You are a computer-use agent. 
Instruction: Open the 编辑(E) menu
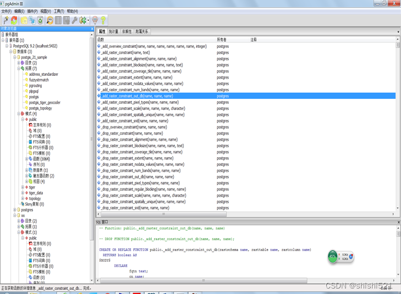[x=19, y=11]
